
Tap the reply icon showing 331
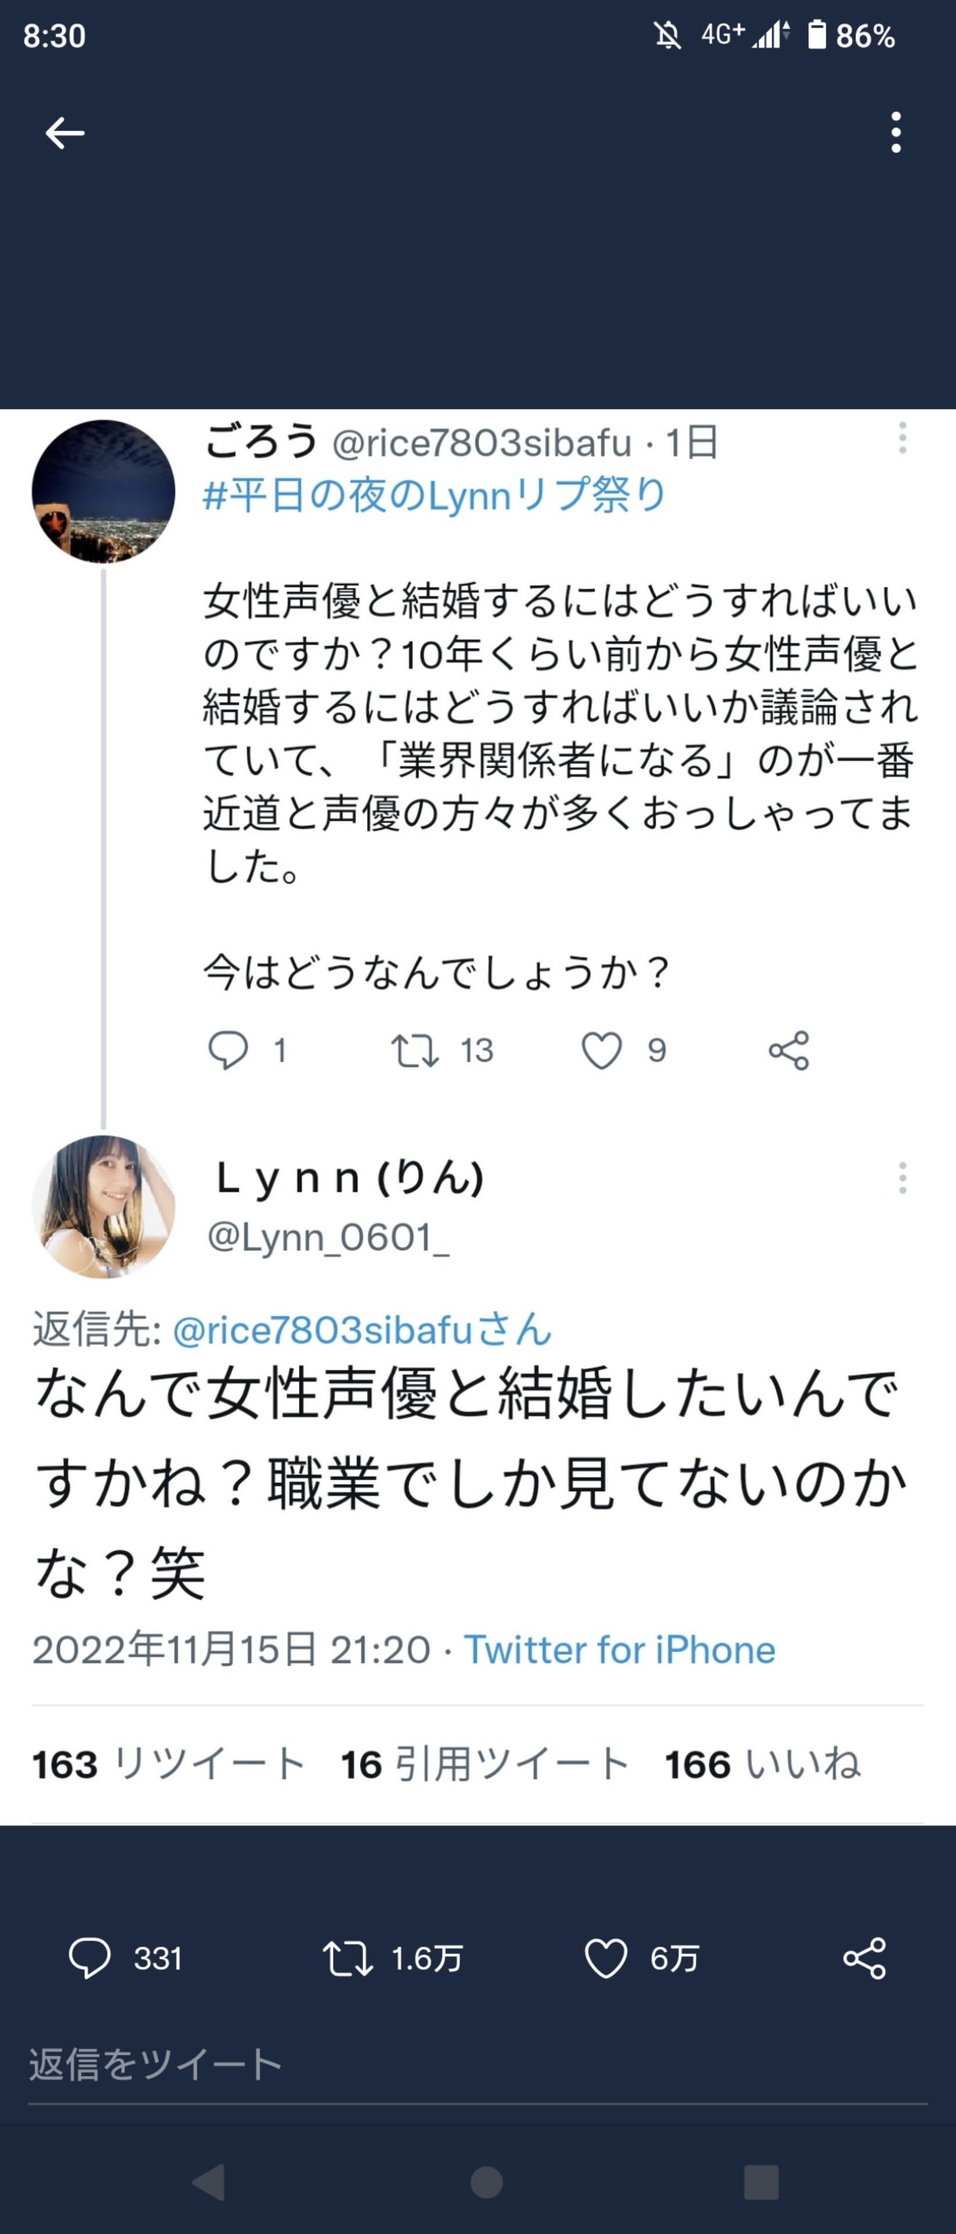[x=90, y=1958]
